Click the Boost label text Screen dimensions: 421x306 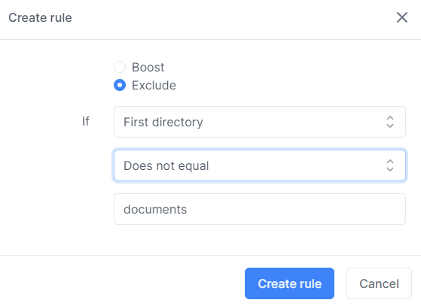tap(148, 67)
